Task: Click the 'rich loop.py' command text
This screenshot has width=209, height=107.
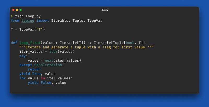Action: point(28,16)
